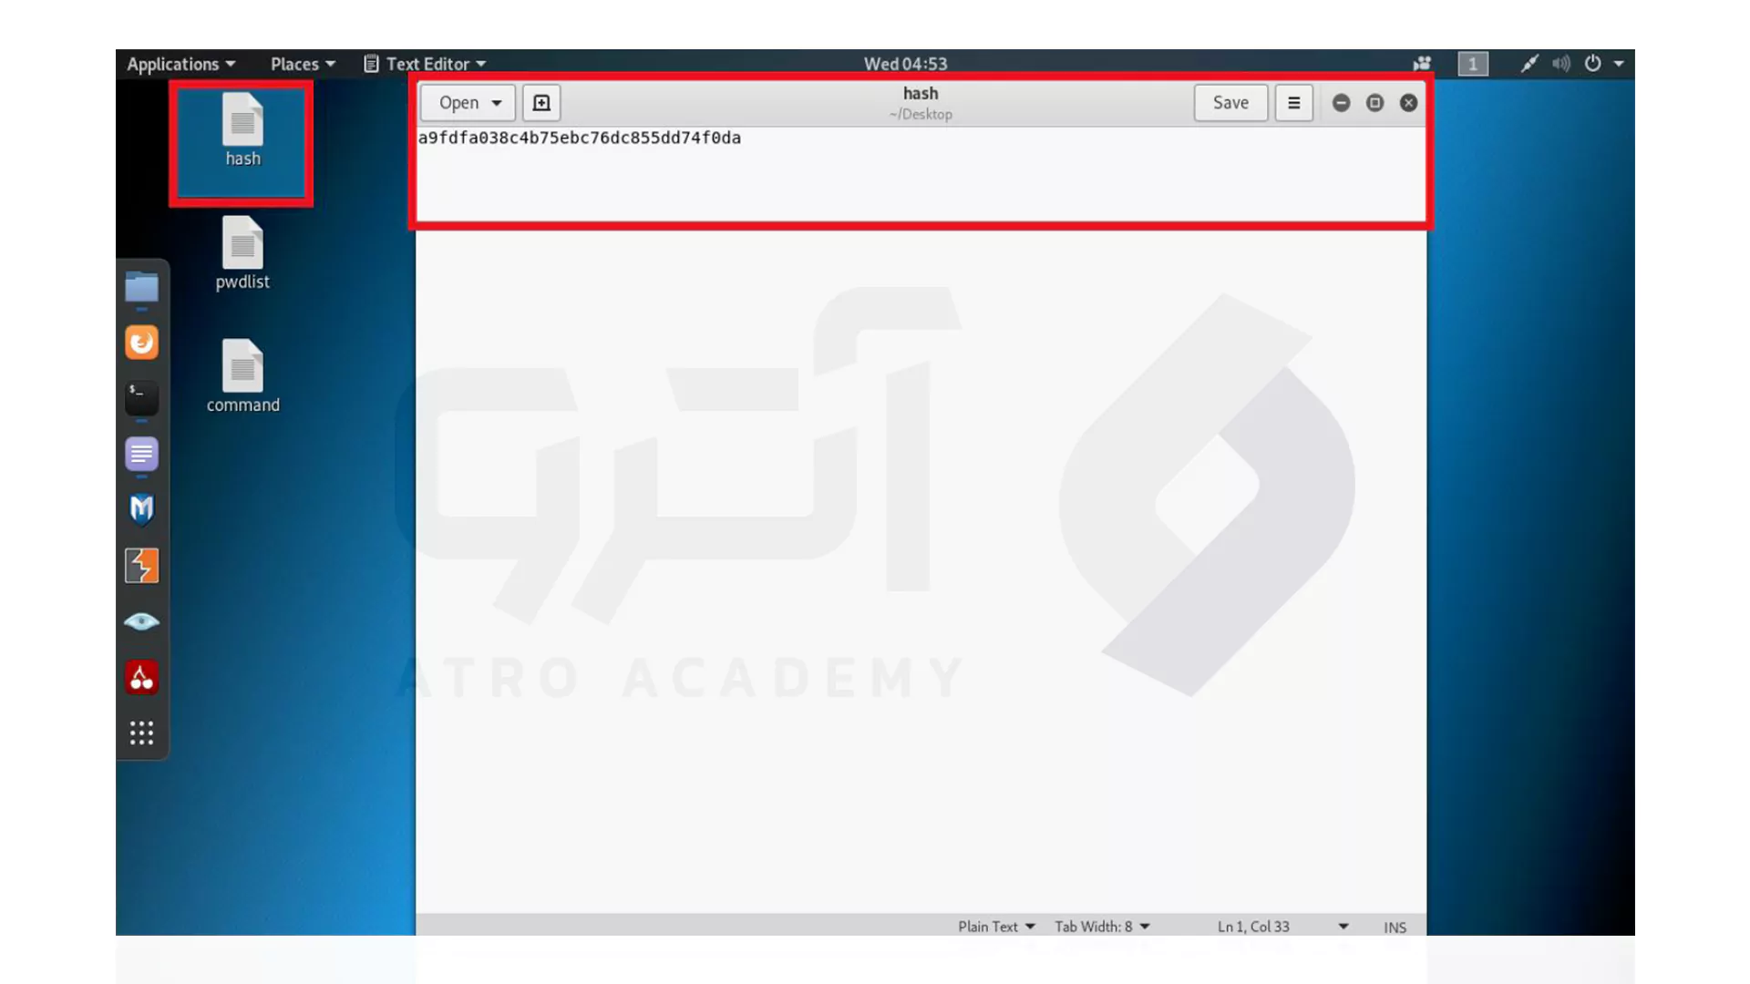Open the Maltego icon in dock
Screen dimensions: 1750x984
point(140,508)
